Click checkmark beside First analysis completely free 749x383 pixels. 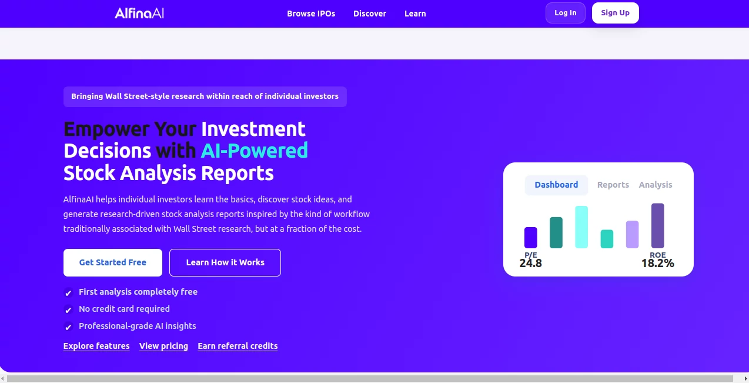[68, 292]
